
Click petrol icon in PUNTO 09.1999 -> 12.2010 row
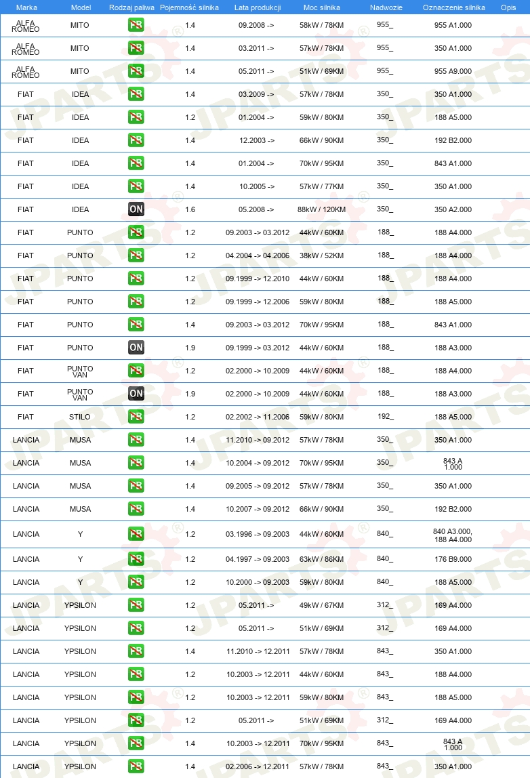(136, 279)
